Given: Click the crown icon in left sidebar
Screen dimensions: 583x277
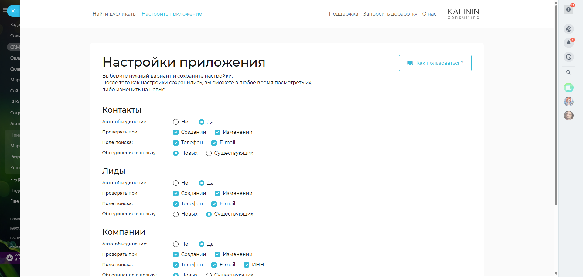Looking at the screenshot, I should tap(10, 258).
